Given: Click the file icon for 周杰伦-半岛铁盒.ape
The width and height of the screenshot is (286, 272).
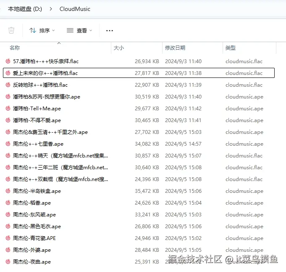Looking at the screenshot, I should click(8, 191).
